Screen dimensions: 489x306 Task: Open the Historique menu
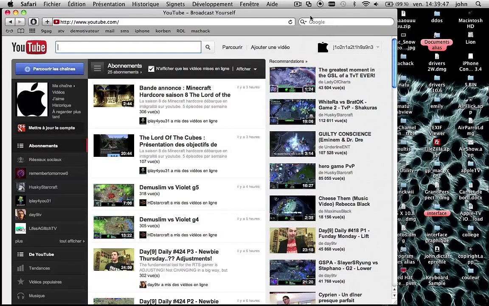click(145, 4)
